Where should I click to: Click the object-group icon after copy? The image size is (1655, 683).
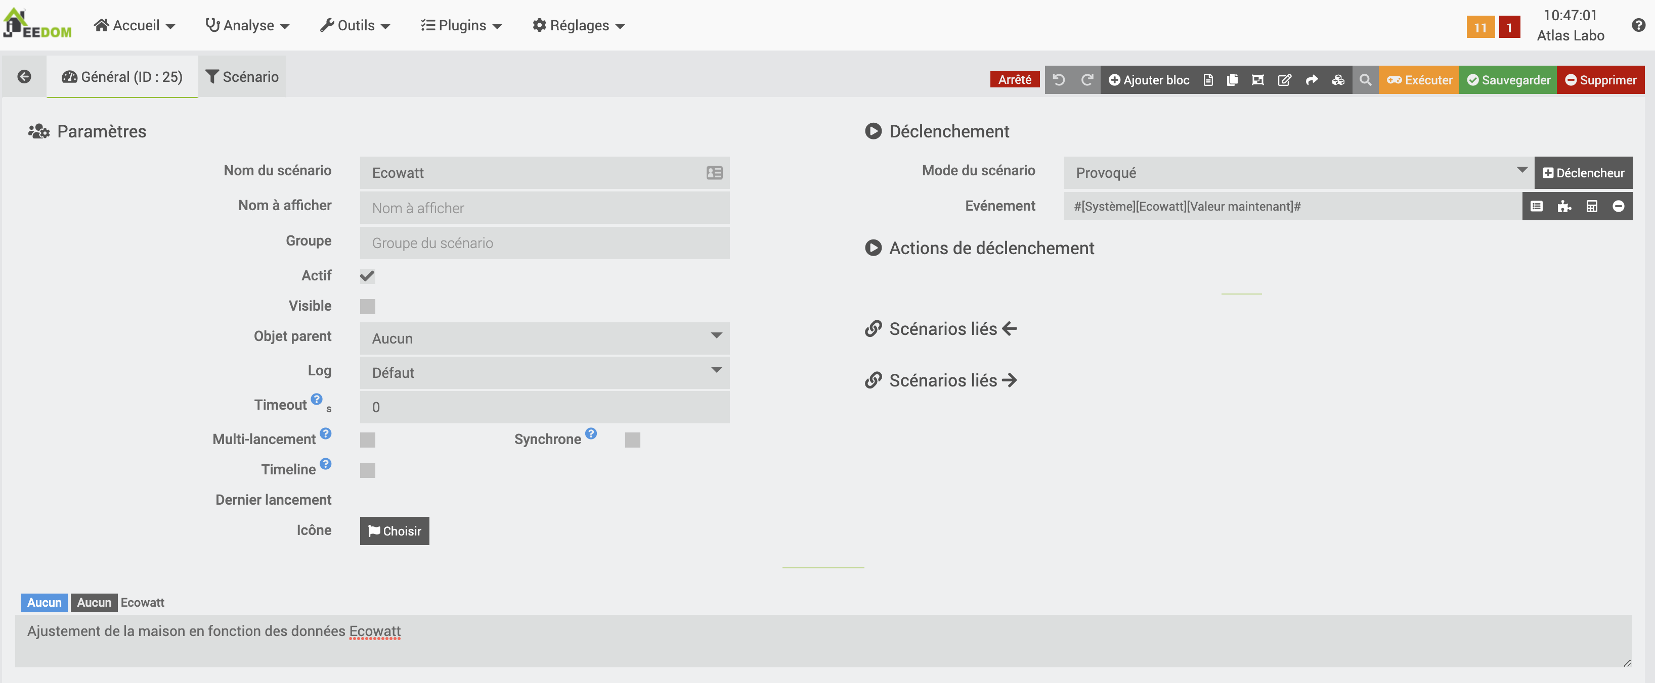tap(1258, 80)
